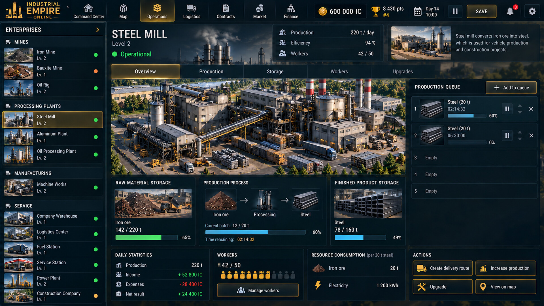Click the Electricity lightning icon
This screenshot has width=544, height=306.
tap(318, 285)
